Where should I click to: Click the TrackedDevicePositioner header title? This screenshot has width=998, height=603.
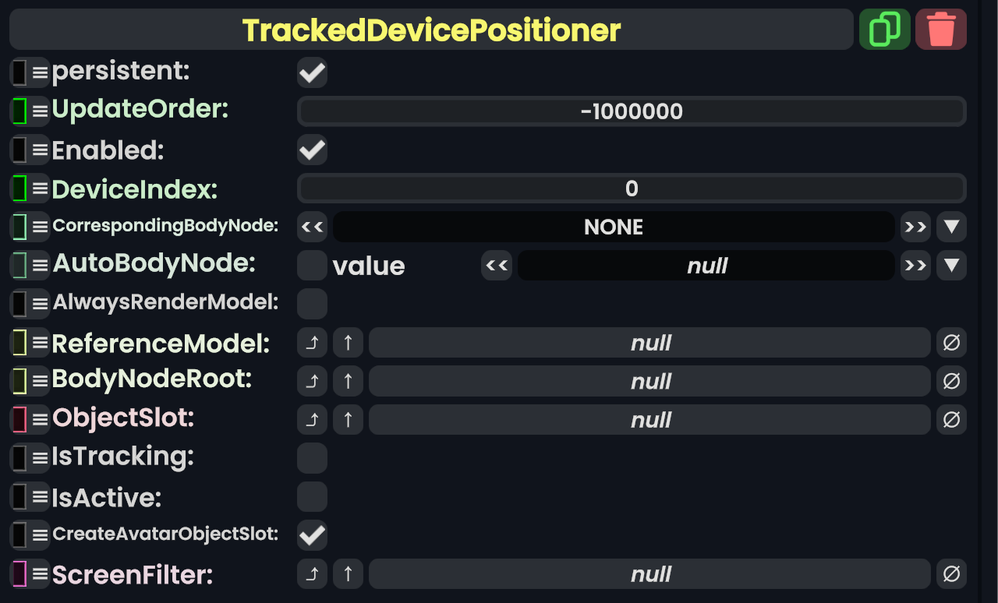coord(431,30)
